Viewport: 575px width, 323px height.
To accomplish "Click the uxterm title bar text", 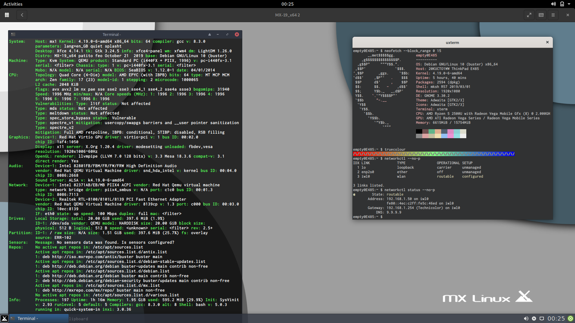I will point(452,42).
